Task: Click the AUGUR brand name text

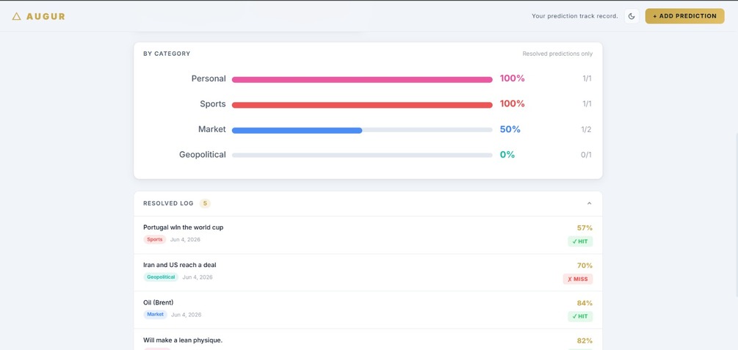Action: point(46,16)
